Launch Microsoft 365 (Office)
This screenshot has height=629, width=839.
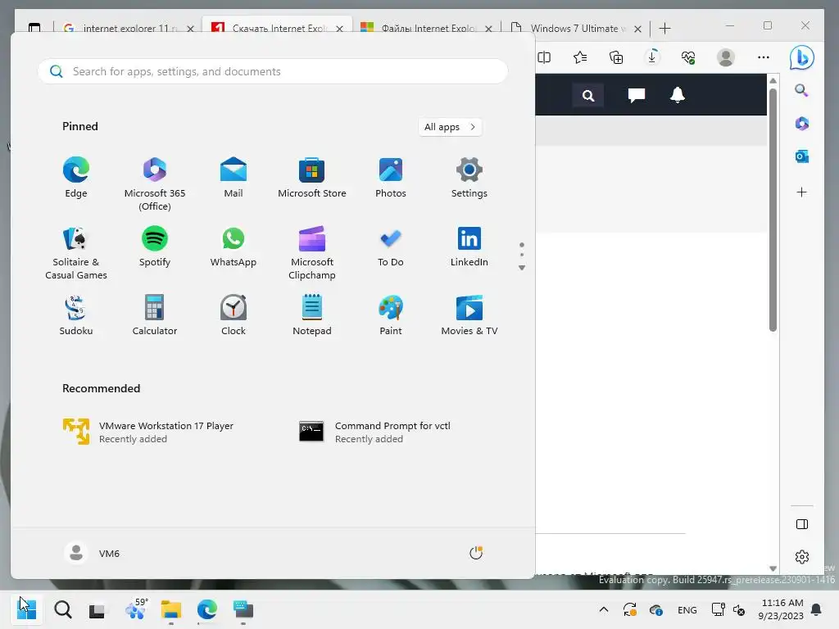click(155, 184)
